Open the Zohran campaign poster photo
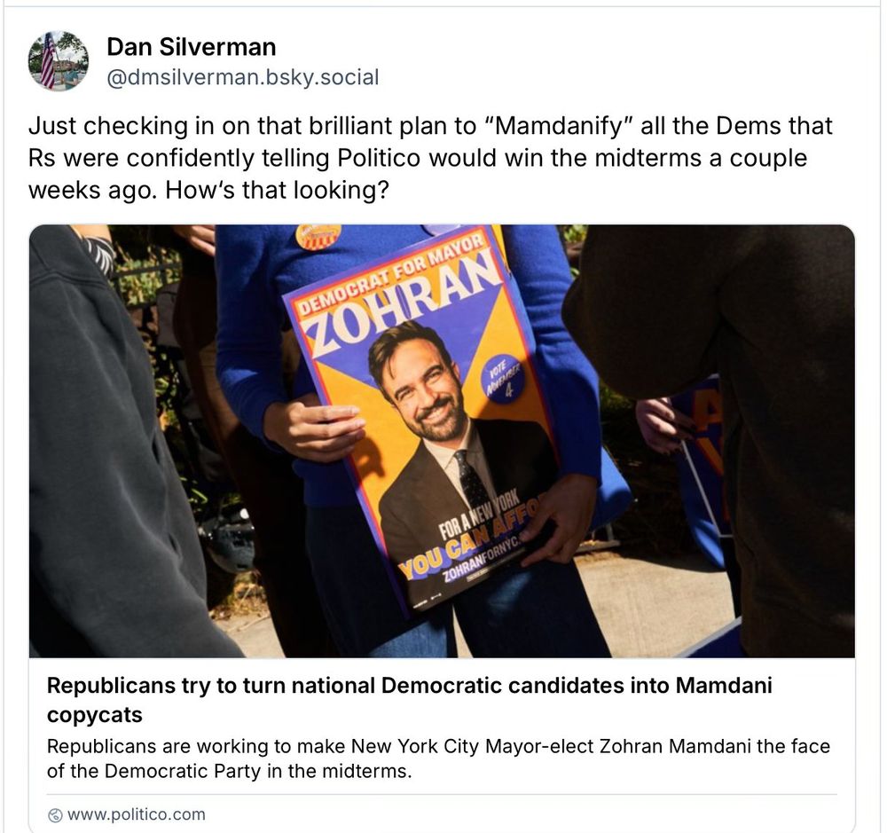Image resolution: width=887 pixels, height=833 pixels. 442,441
